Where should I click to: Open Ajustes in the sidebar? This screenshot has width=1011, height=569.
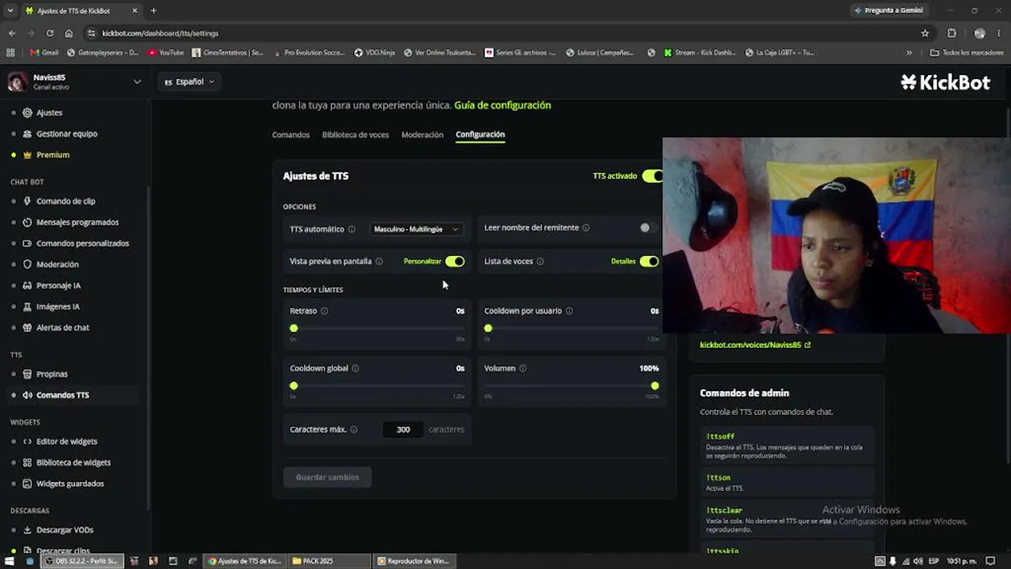tap(49, 113)
